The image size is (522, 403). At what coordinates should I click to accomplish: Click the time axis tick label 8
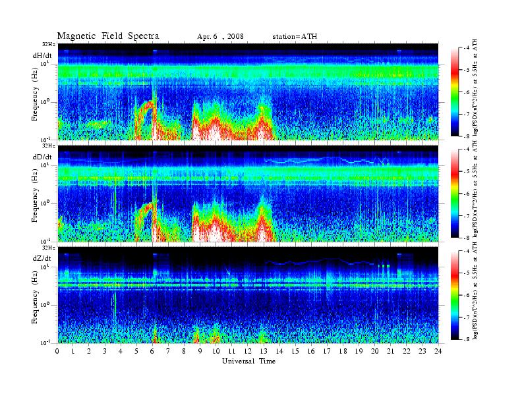pos(184,351)
